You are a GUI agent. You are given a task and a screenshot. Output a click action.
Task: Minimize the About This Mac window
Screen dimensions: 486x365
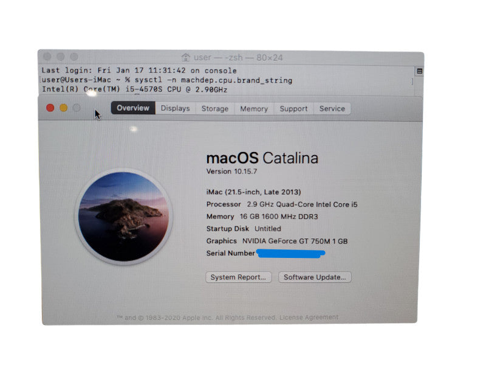click(64, 108)
